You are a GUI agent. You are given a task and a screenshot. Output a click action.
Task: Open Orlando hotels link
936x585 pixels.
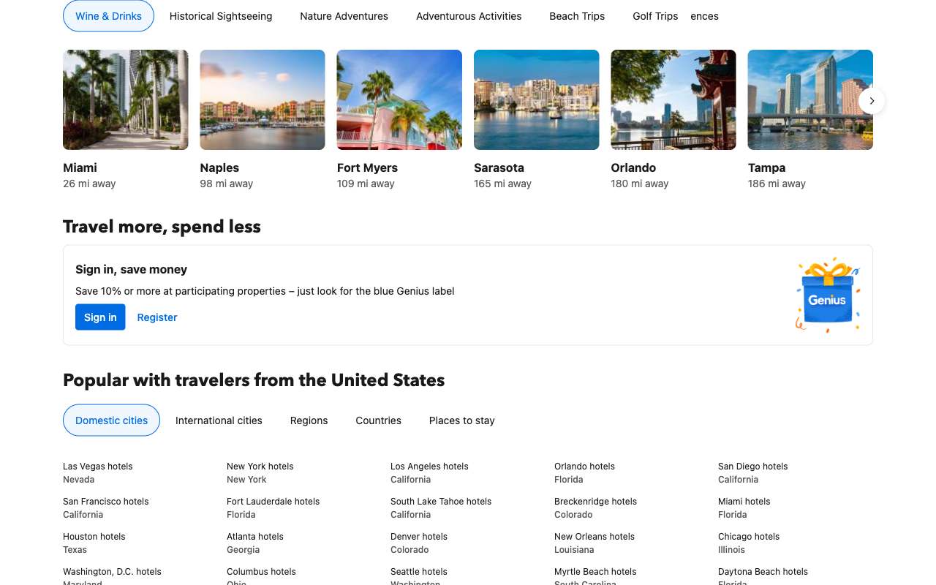pyautogui.click(x=584, y=467)
